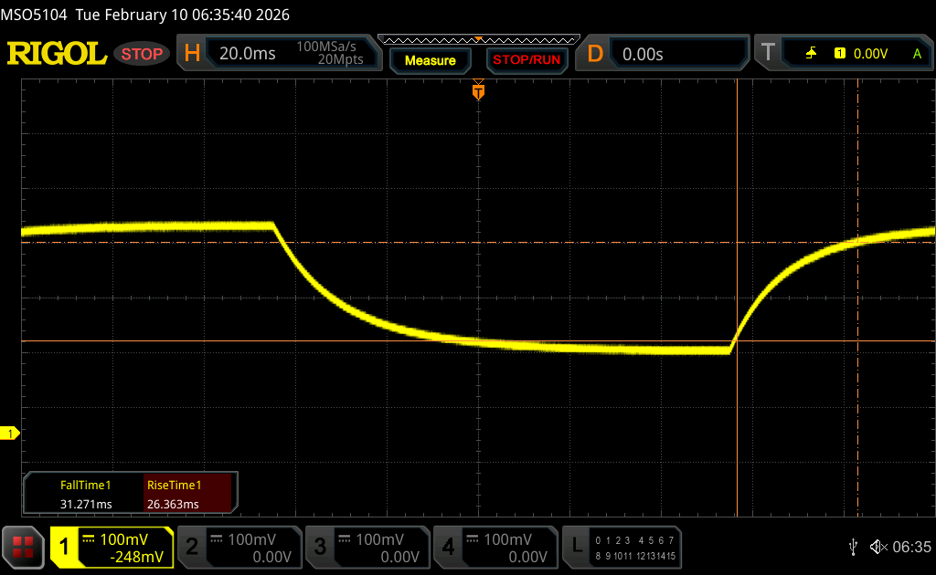Click the yellow channel 1 trigger source badge
This screenshot has width=936, height=575.
click(839, 54)
